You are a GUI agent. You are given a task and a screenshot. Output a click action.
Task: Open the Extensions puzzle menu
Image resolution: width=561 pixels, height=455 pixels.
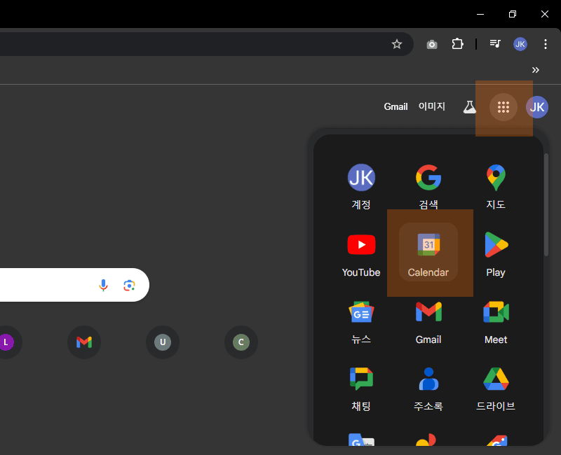457,44
